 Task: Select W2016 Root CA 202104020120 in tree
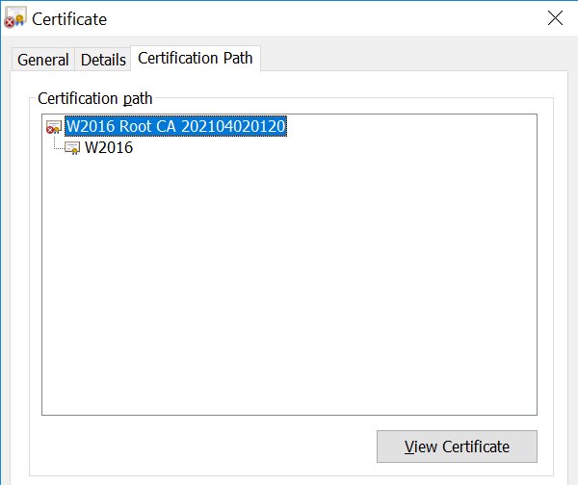[175, 126]
